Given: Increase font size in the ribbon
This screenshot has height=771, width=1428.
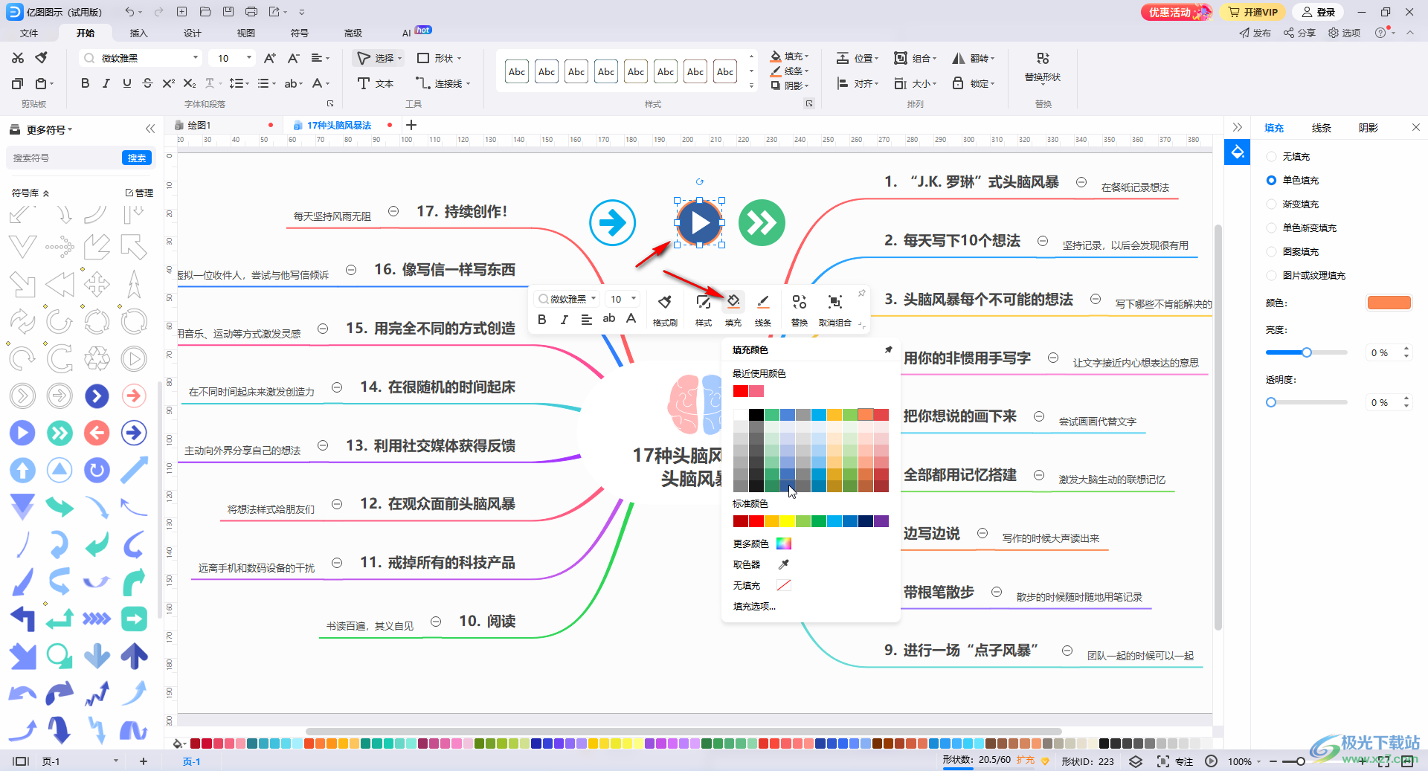Looking at the screenshot, I should coord(269,58).
